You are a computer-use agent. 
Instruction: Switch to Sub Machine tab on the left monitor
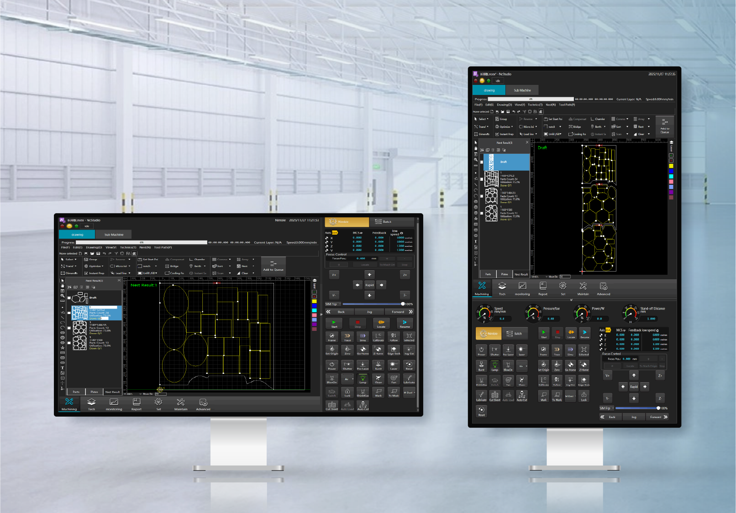point(114,235)
